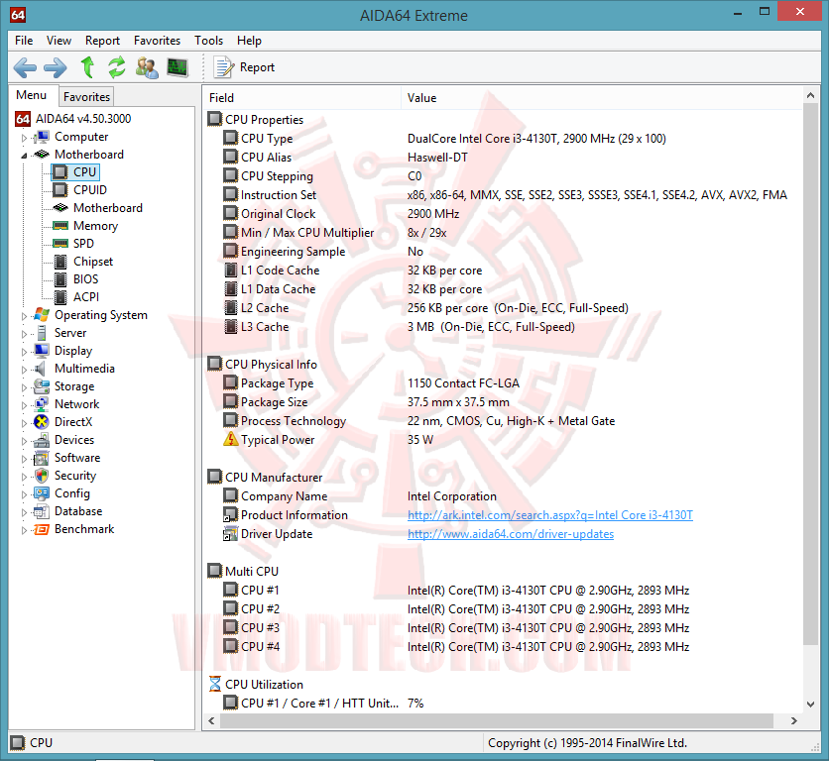The image size is (829, 761).
Task: Collapse the Motherboard tree node
Action: (24, 156)
